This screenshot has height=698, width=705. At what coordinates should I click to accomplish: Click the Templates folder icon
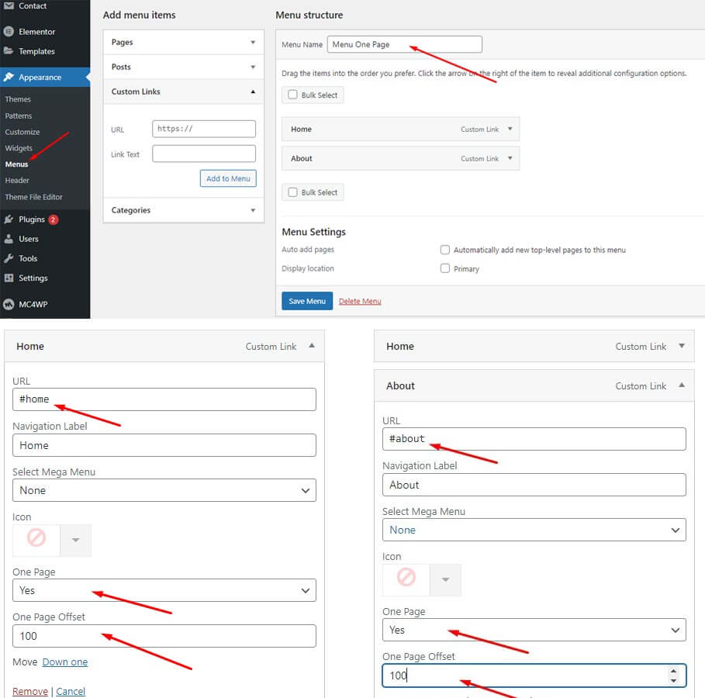click(9, 51)
